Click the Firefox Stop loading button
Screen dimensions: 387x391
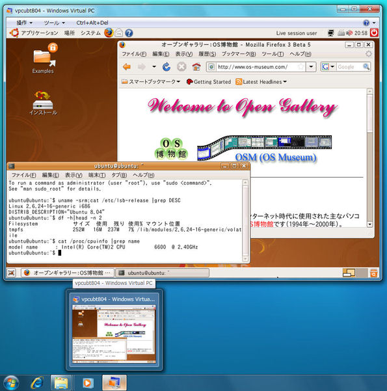pyautogui.click(x=181, y=67)
